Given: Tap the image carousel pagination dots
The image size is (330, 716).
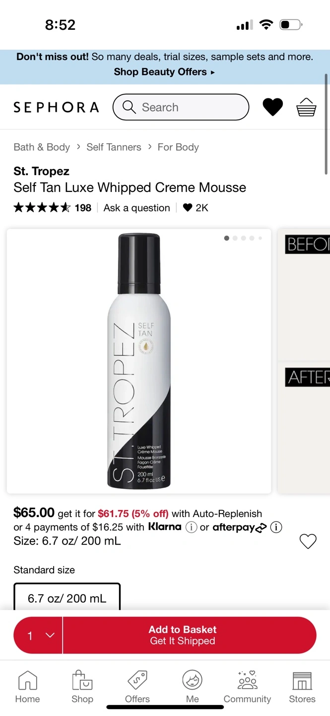Looking at the screenshot, I should [x=243, y=238].
